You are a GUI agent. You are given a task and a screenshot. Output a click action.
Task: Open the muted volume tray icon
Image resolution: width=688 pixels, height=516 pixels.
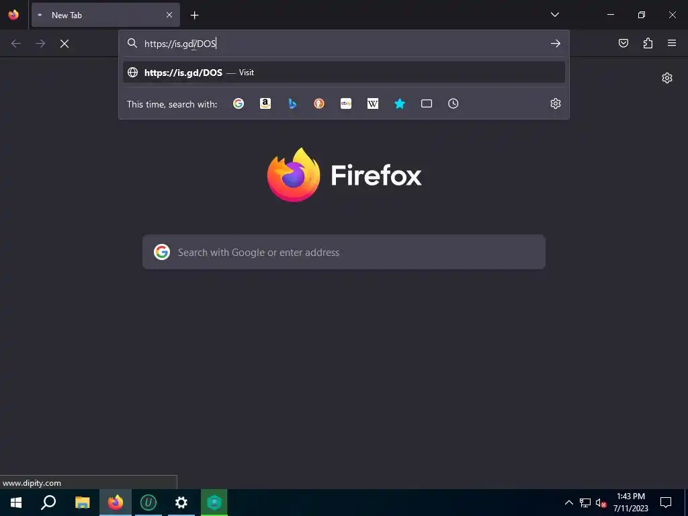pyautogui.click(x=601, y=503)
